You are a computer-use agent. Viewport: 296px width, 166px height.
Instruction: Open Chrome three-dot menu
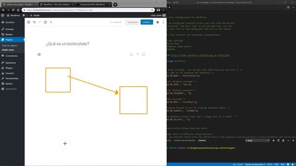tap(163, 10)
